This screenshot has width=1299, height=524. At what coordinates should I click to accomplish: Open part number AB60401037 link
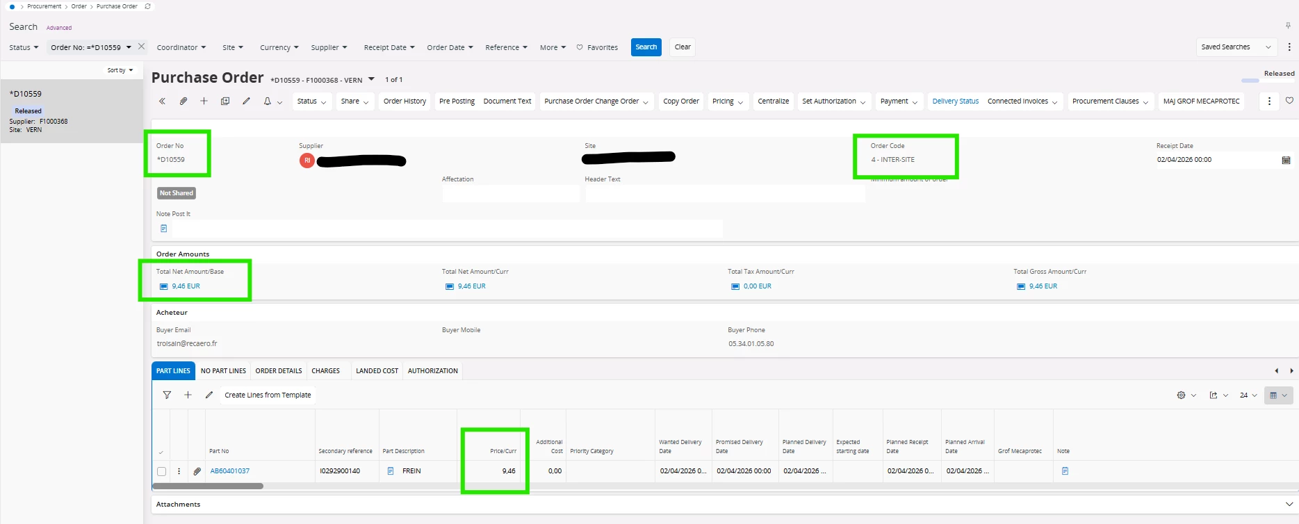pos(230,471)
